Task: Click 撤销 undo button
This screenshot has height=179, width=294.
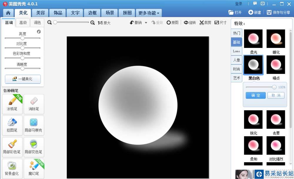Action: click(x=136, y=23)
